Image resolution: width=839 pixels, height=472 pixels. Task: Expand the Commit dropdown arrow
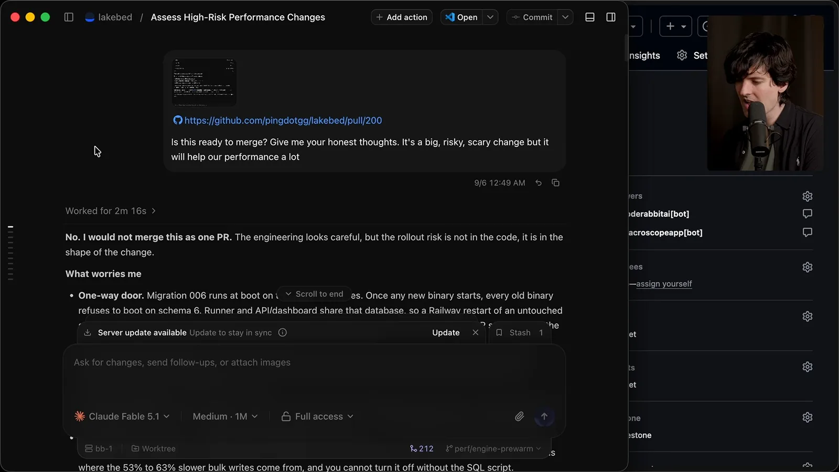pos(565,17)
